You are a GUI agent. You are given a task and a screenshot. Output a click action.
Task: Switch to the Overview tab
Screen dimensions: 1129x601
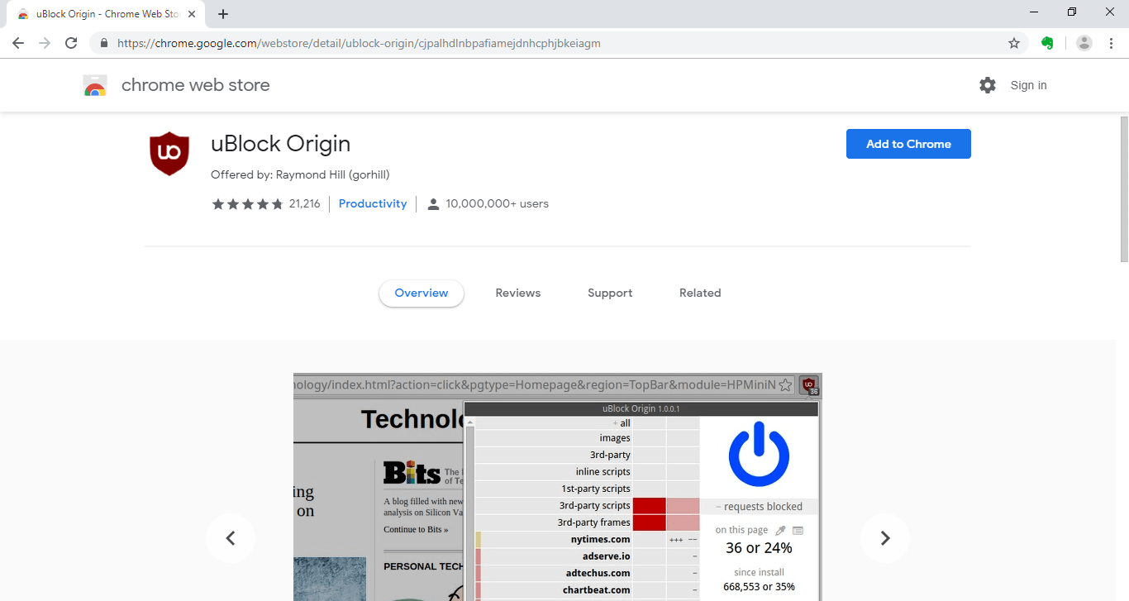422,293
